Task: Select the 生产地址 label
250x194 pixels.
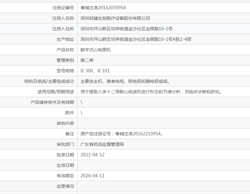Action: pos(65,39)
